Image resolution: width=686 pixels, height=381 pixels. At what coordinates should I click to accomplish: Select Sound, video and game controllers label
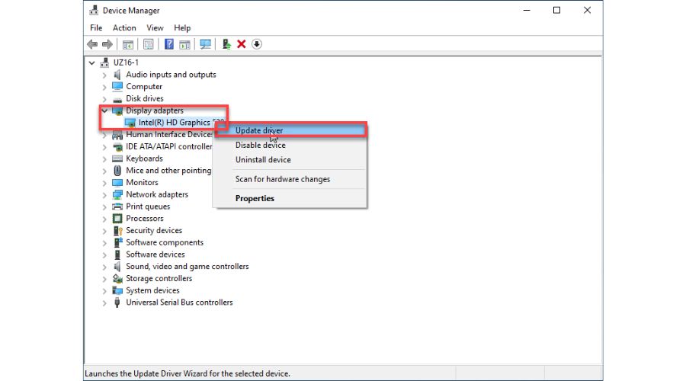188,267
